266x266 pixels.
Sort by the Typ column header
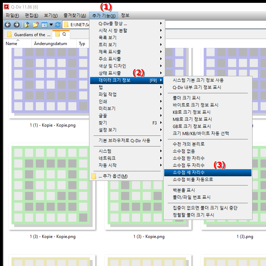82,44
